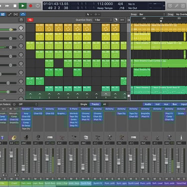Toggle the blue Catch Playhead icon
The height and width of the screenshot is (187, 187).
pos(23,14)
